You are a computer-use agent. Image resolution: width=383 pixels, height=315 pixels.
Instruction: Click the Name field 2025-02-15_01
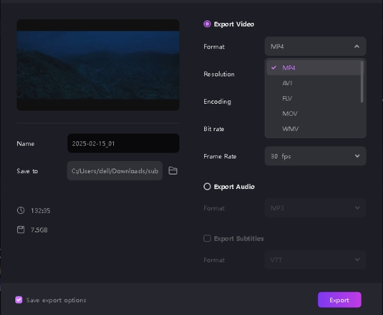pyautogui.click(x=123, y=143)
